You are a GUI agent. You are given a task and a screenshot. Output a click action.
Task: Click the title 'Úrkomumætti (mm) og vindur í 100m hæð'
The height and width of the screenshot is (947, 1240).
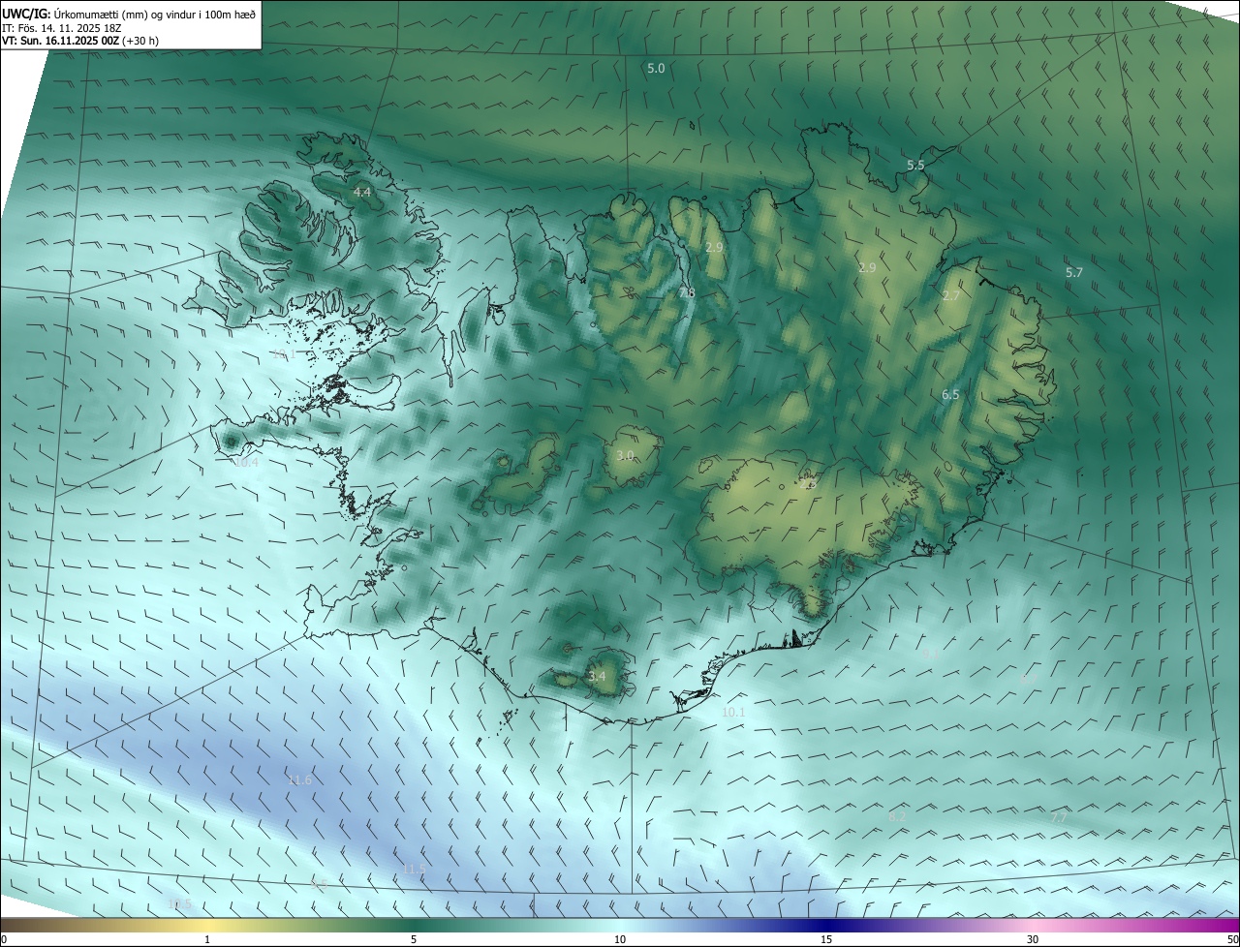pos(155,13)
